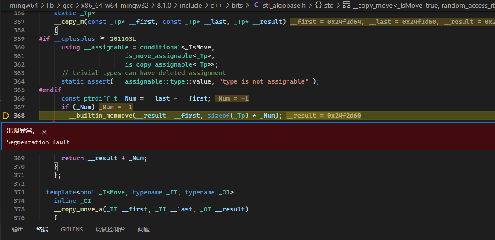Screen dimensions: 495x240
Task: Click the "__result = 0x24f2d60" inline value
Action: point(324,116)
